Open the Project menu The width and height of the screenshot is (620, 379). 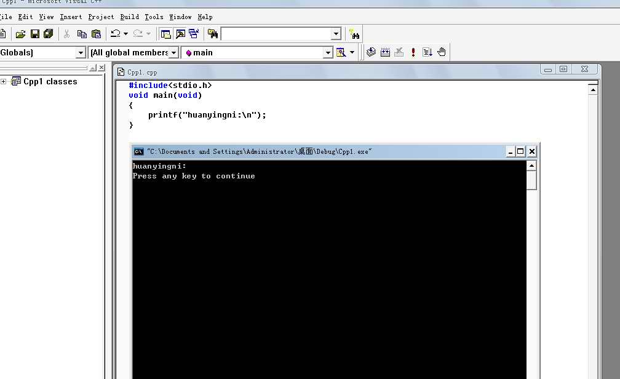101,17
